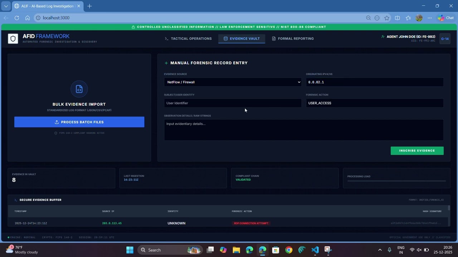Click the Subject/User Identity field

233,103
